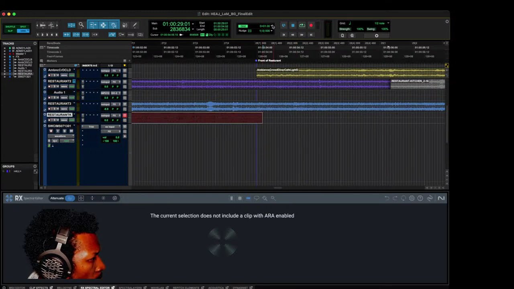514x289 pixels.
Task: Select the Selector tool in edit toolbar
Action: pyautogui.click(x=103, y=25)
